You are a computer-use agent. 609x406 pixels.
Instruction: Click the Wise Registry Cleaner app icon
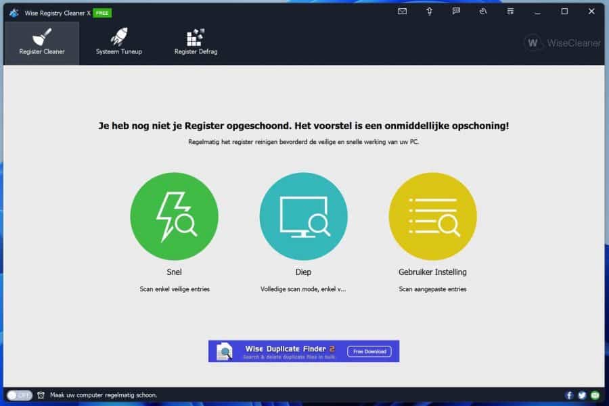coord(14,13)
